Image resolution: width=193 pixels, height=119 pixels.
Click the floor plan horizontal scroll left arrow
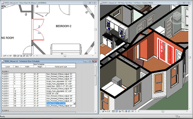(x=37, y=56)
